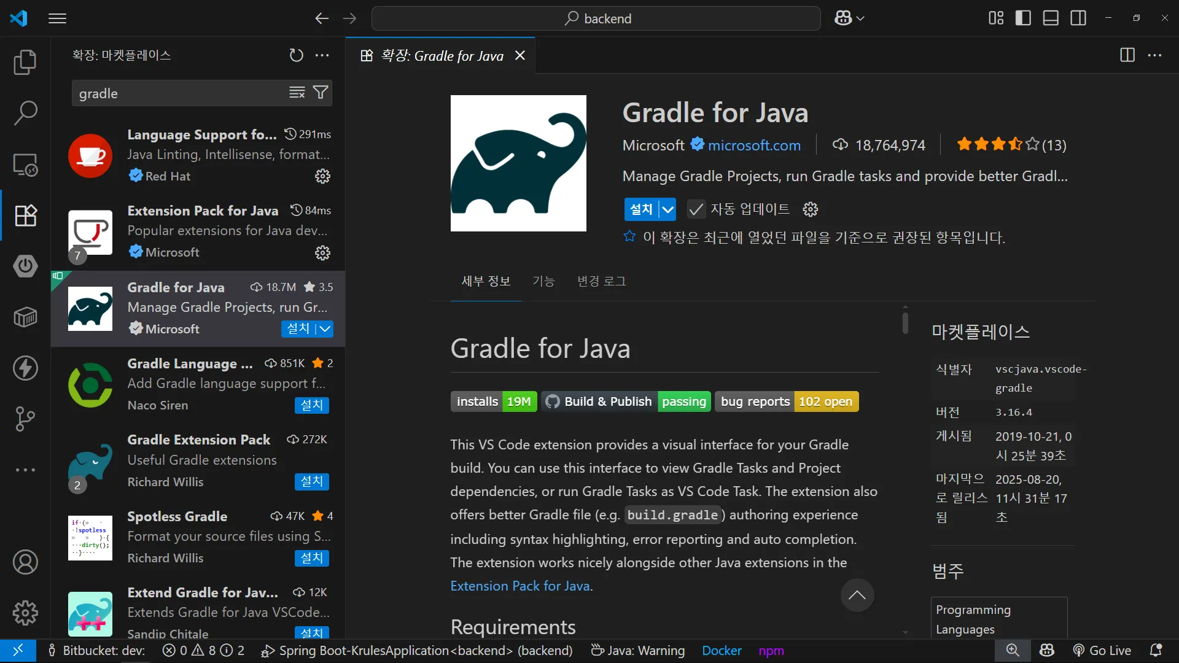This screenshot has height=663, width=1179.
Task: Open Source Control graph icon in sidebar
Action: [25, 419]
